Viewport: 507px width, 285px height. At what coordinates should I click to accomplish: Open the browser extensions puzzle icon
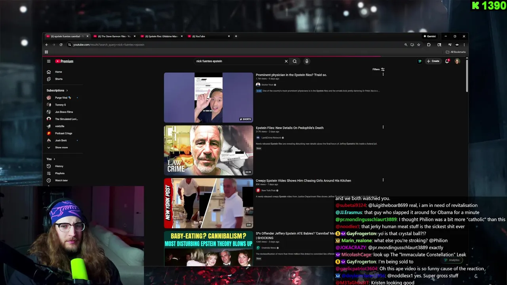(x=429, y=45)
